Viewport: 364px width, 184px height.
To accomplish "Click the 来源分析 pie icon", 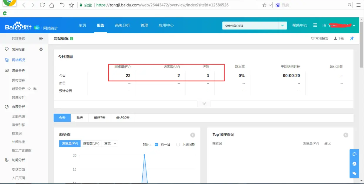I will tap(7, 107).
